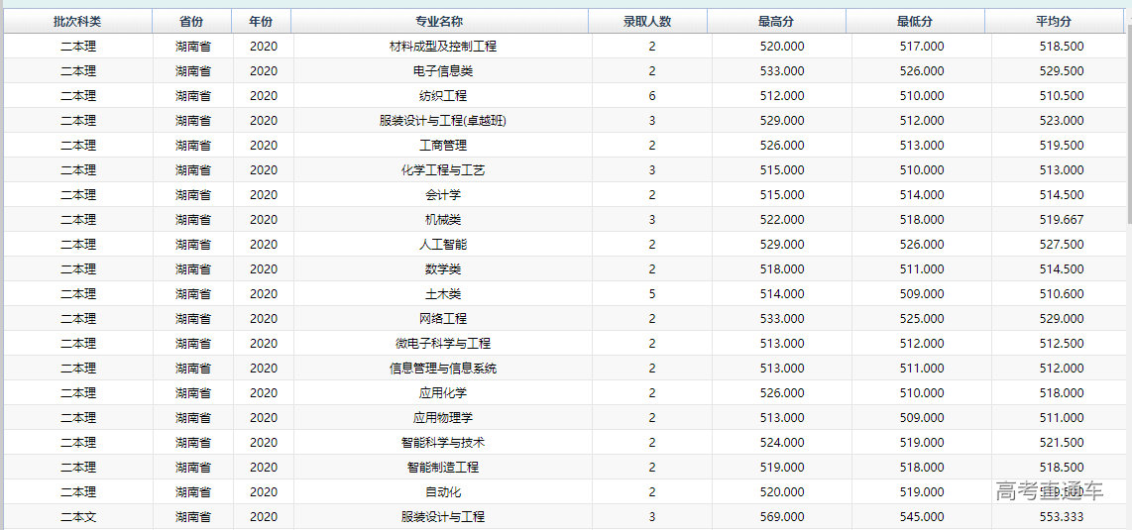Select the 年份 column header
This screenshot has width=1132, height=530.
click(x=261, y=22)
